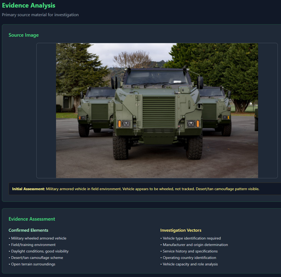The height and width of the screenshot is (277, 281).
Task: Click the Confirmed Elements column heading
Action: (x=28, y=230)
